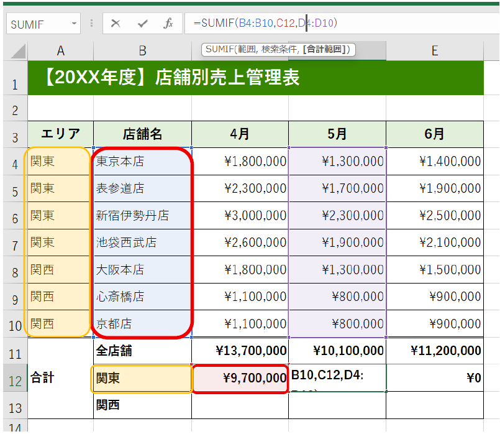Click the green title banner cell
This screenshot has height=434, width=500.
point(255,78)
